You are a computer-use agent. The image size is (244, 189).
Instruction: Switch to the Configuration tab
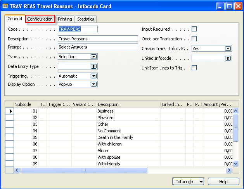coord(40,19)
